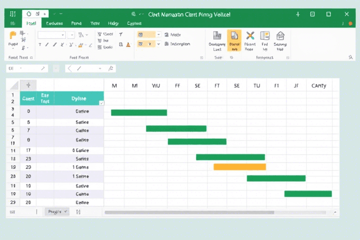The width and height of the screenshot is (360, 240).
Task: Click the bar chart ribbon icon
Action: pos(217,36)
